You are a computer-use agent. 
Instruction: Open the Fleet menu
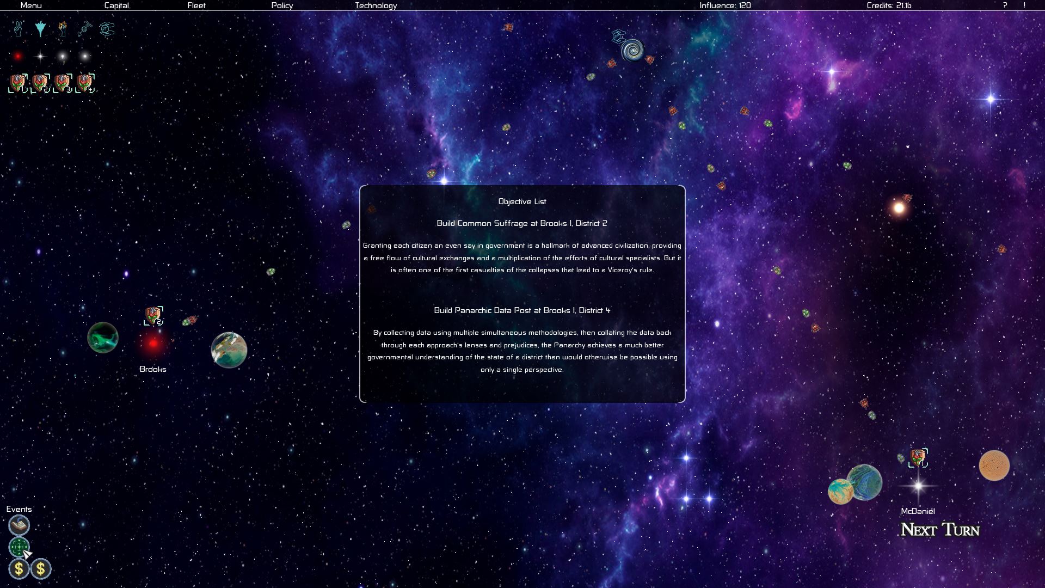pos(196,5)
